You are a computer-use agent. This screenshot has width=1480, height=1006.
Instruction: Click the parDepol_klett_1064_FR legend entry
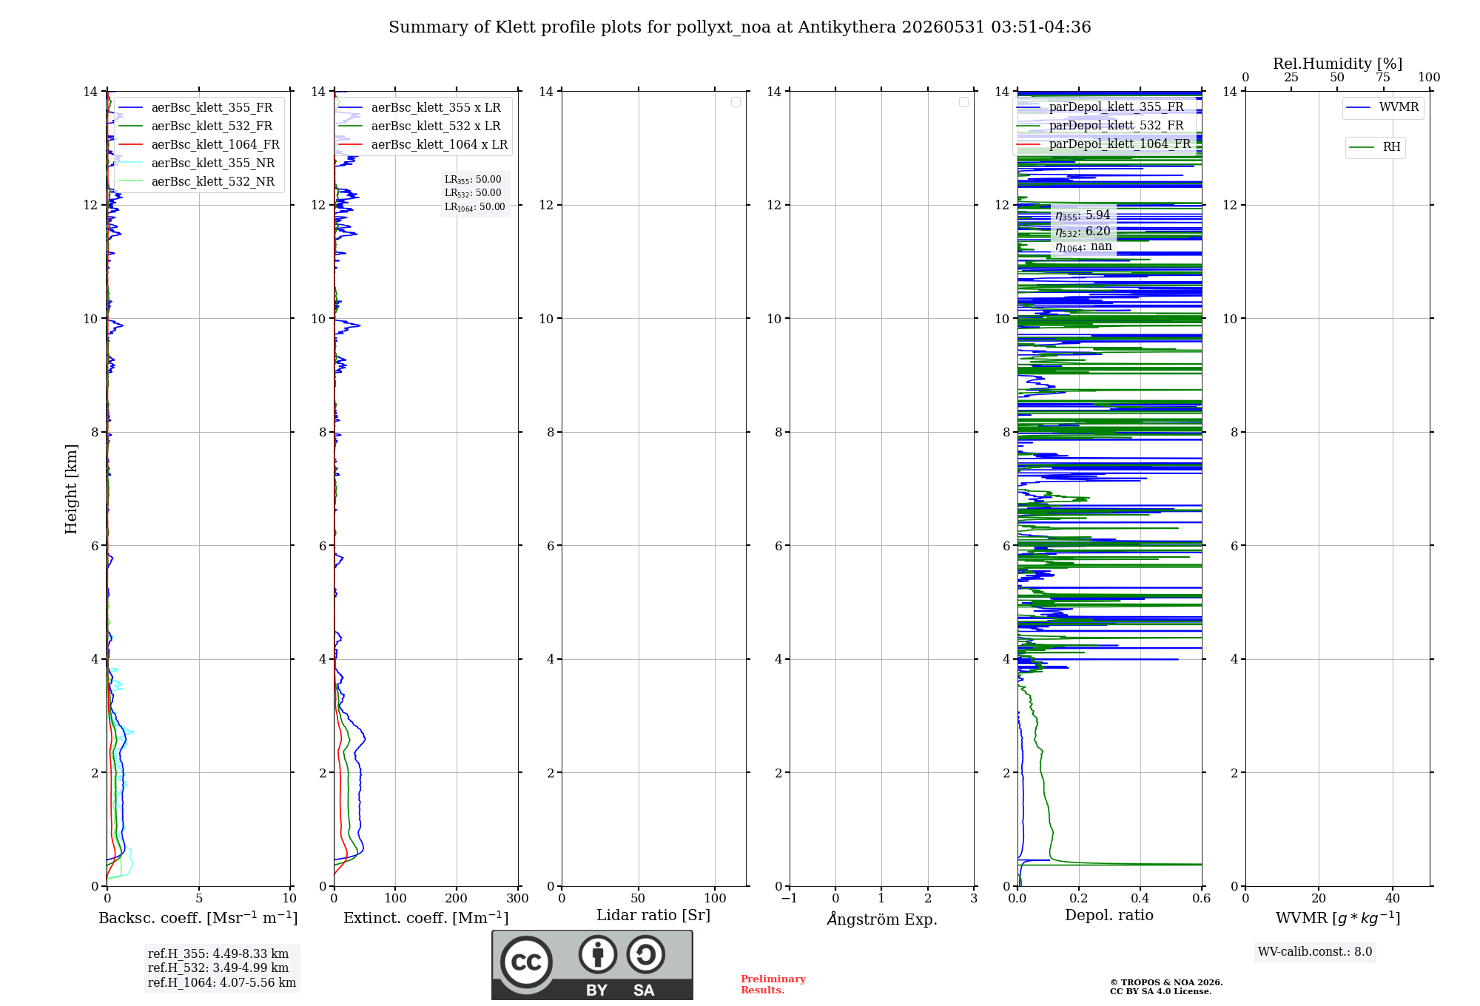click(1104, 144)
